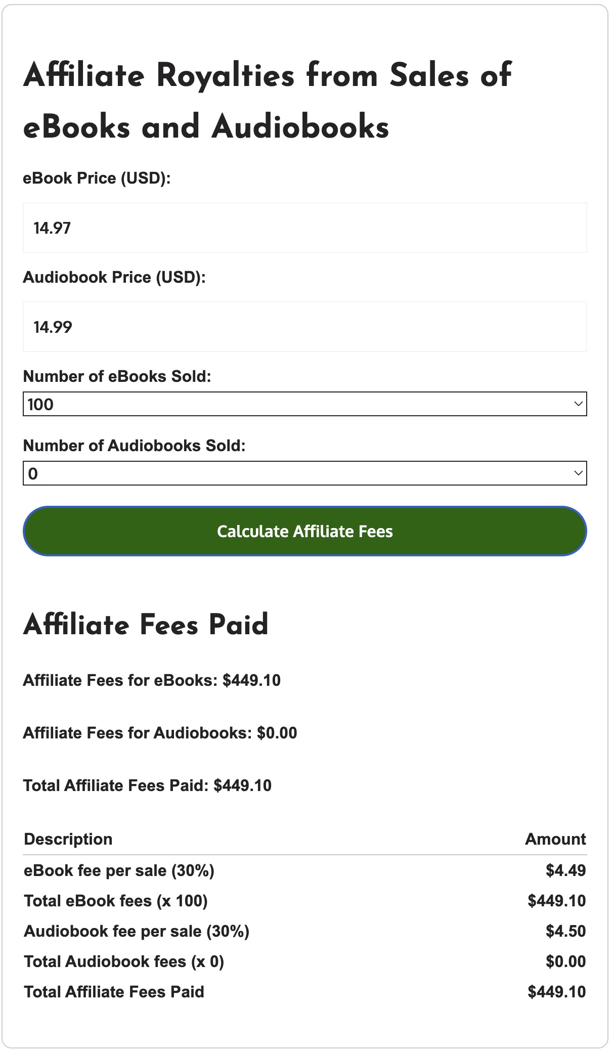Click the "Total eBook fees (x 100)" row
Viewport: 614px width, 1051px height.
pos(116,901)
